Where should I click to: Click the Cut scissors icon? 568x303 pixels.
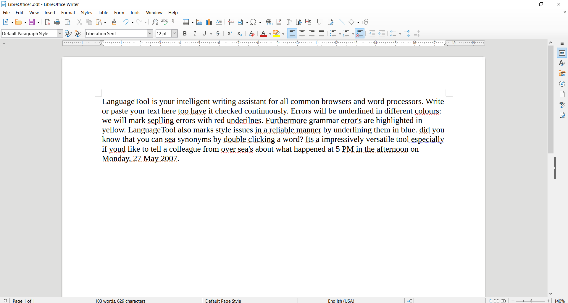[x=79, y=22]
